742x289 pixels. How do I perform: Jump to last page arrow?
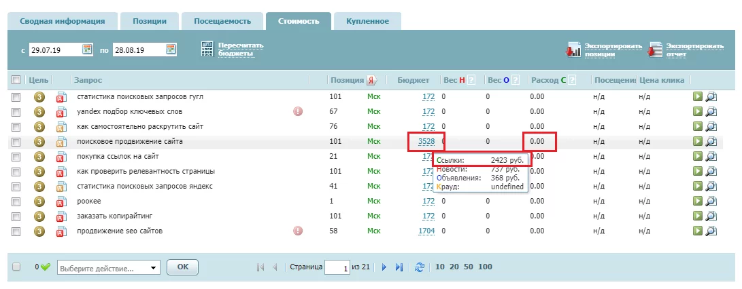point(399,267)
